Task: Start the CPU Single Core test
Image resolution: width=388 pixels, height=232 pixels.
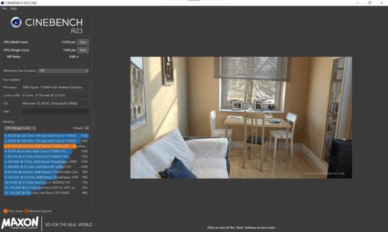Action: click(x=83, y=50)
